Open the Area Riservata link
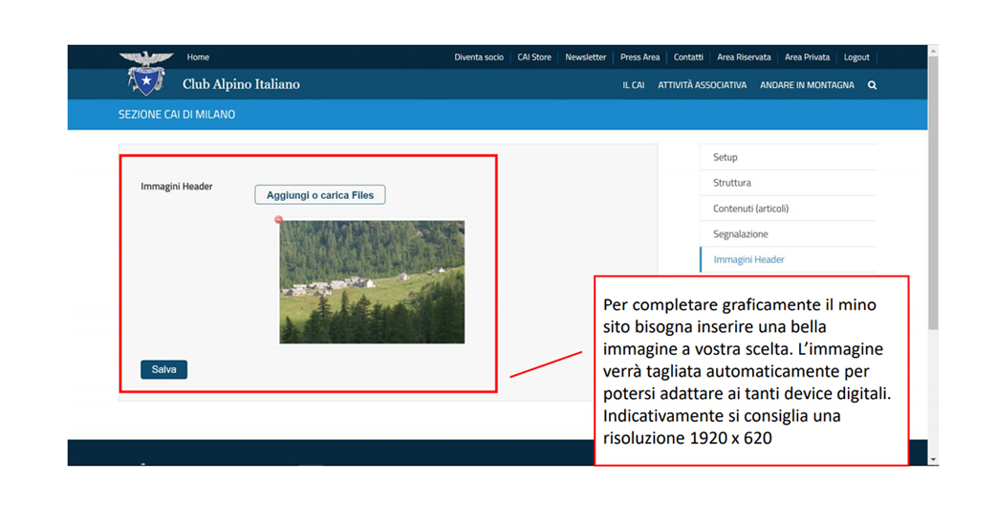Viewport: 996px width, 507px height. point(744,57)
